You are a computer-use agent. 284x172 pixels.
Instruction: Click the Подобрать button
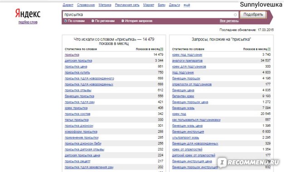click(x=253, y=14)
